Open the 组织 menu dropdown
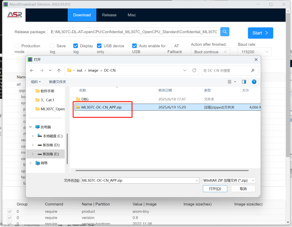292x227 pixels. point(36,82)
